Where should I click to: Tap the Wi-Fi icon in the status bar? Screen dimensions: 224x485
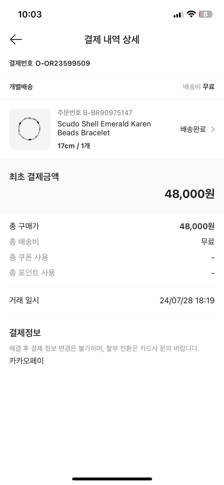point(191,14)
